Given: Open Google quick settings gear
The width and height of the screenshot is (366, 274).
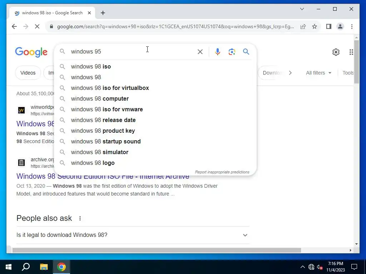Looking at the screenshot, I should point(336,52).
